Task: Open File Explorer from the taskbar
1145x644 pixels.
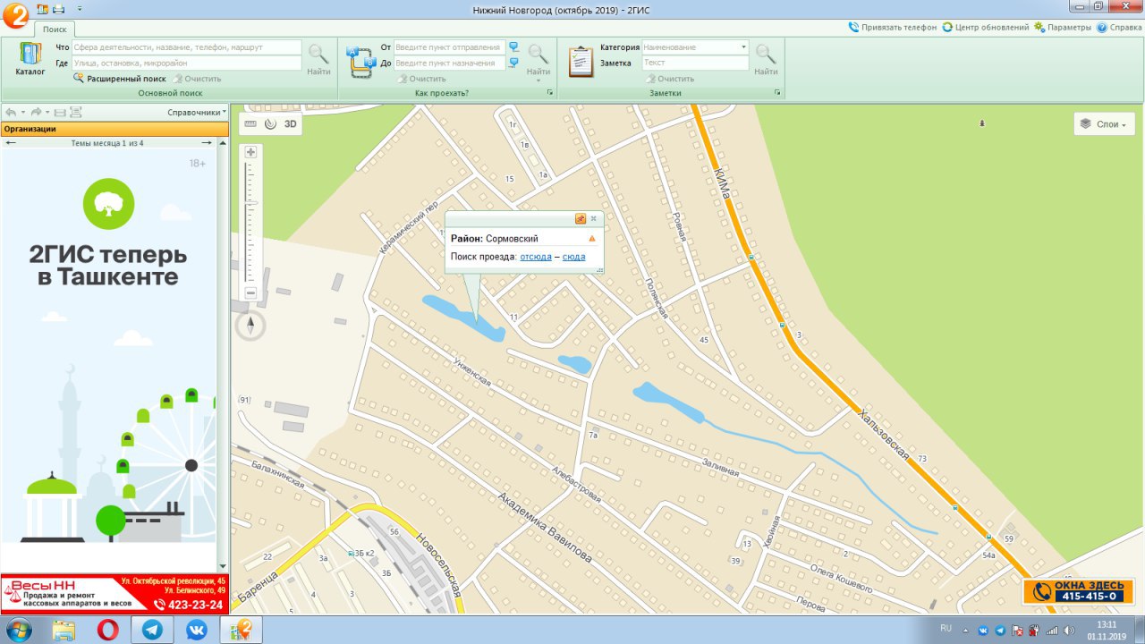Action: [64, 630]
